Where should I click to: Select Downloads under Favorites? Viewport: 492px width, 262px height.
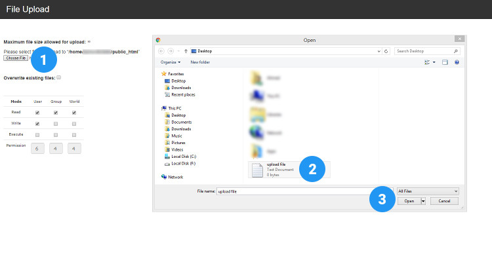point(178,88)
